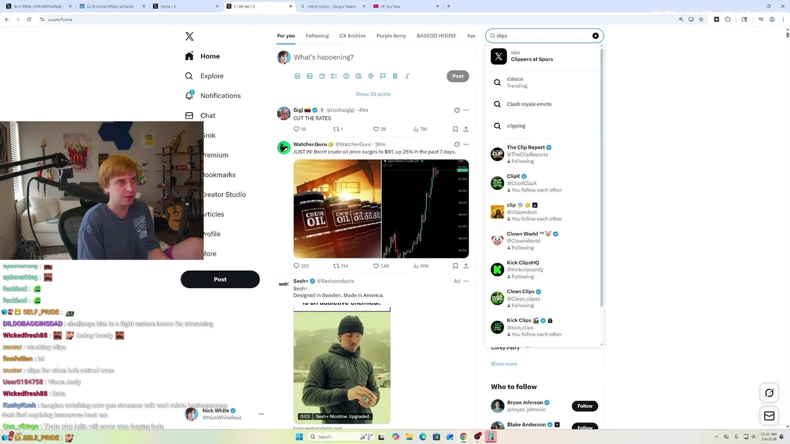The width and height of the screenshot is (790, 444).
Task: Open emoji picker in composer
Action: [346, 76]
